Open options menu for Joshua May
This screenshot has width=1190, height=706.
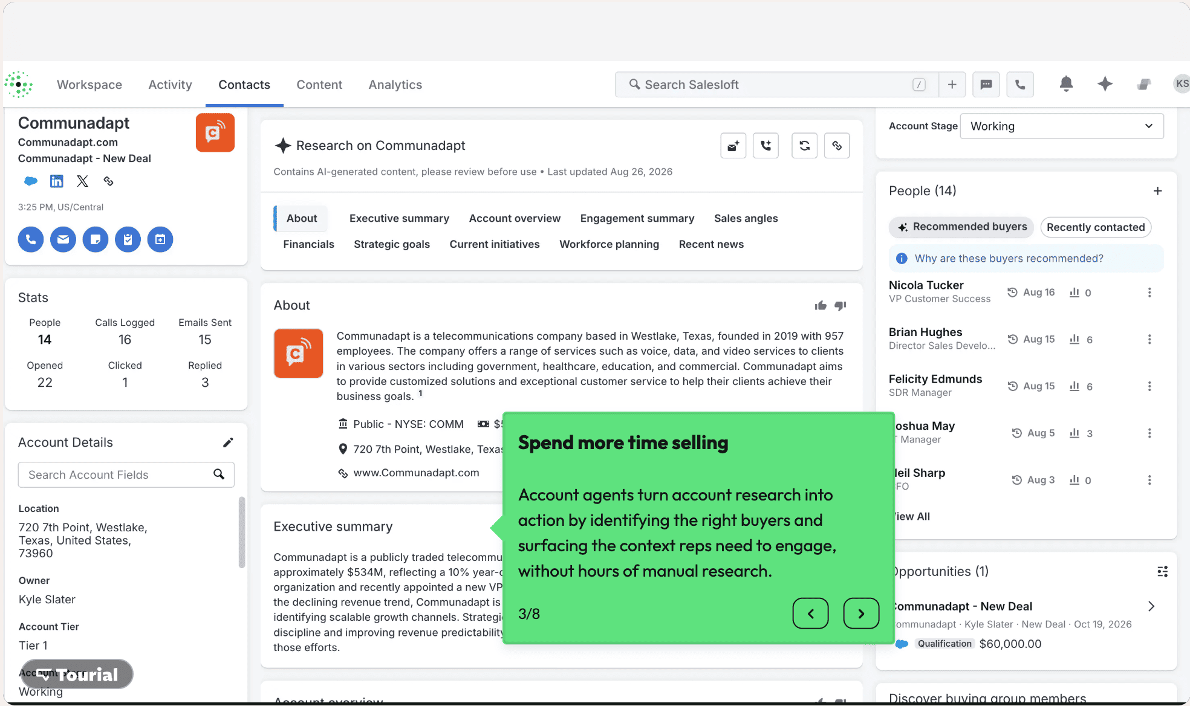coord(1149,433)
